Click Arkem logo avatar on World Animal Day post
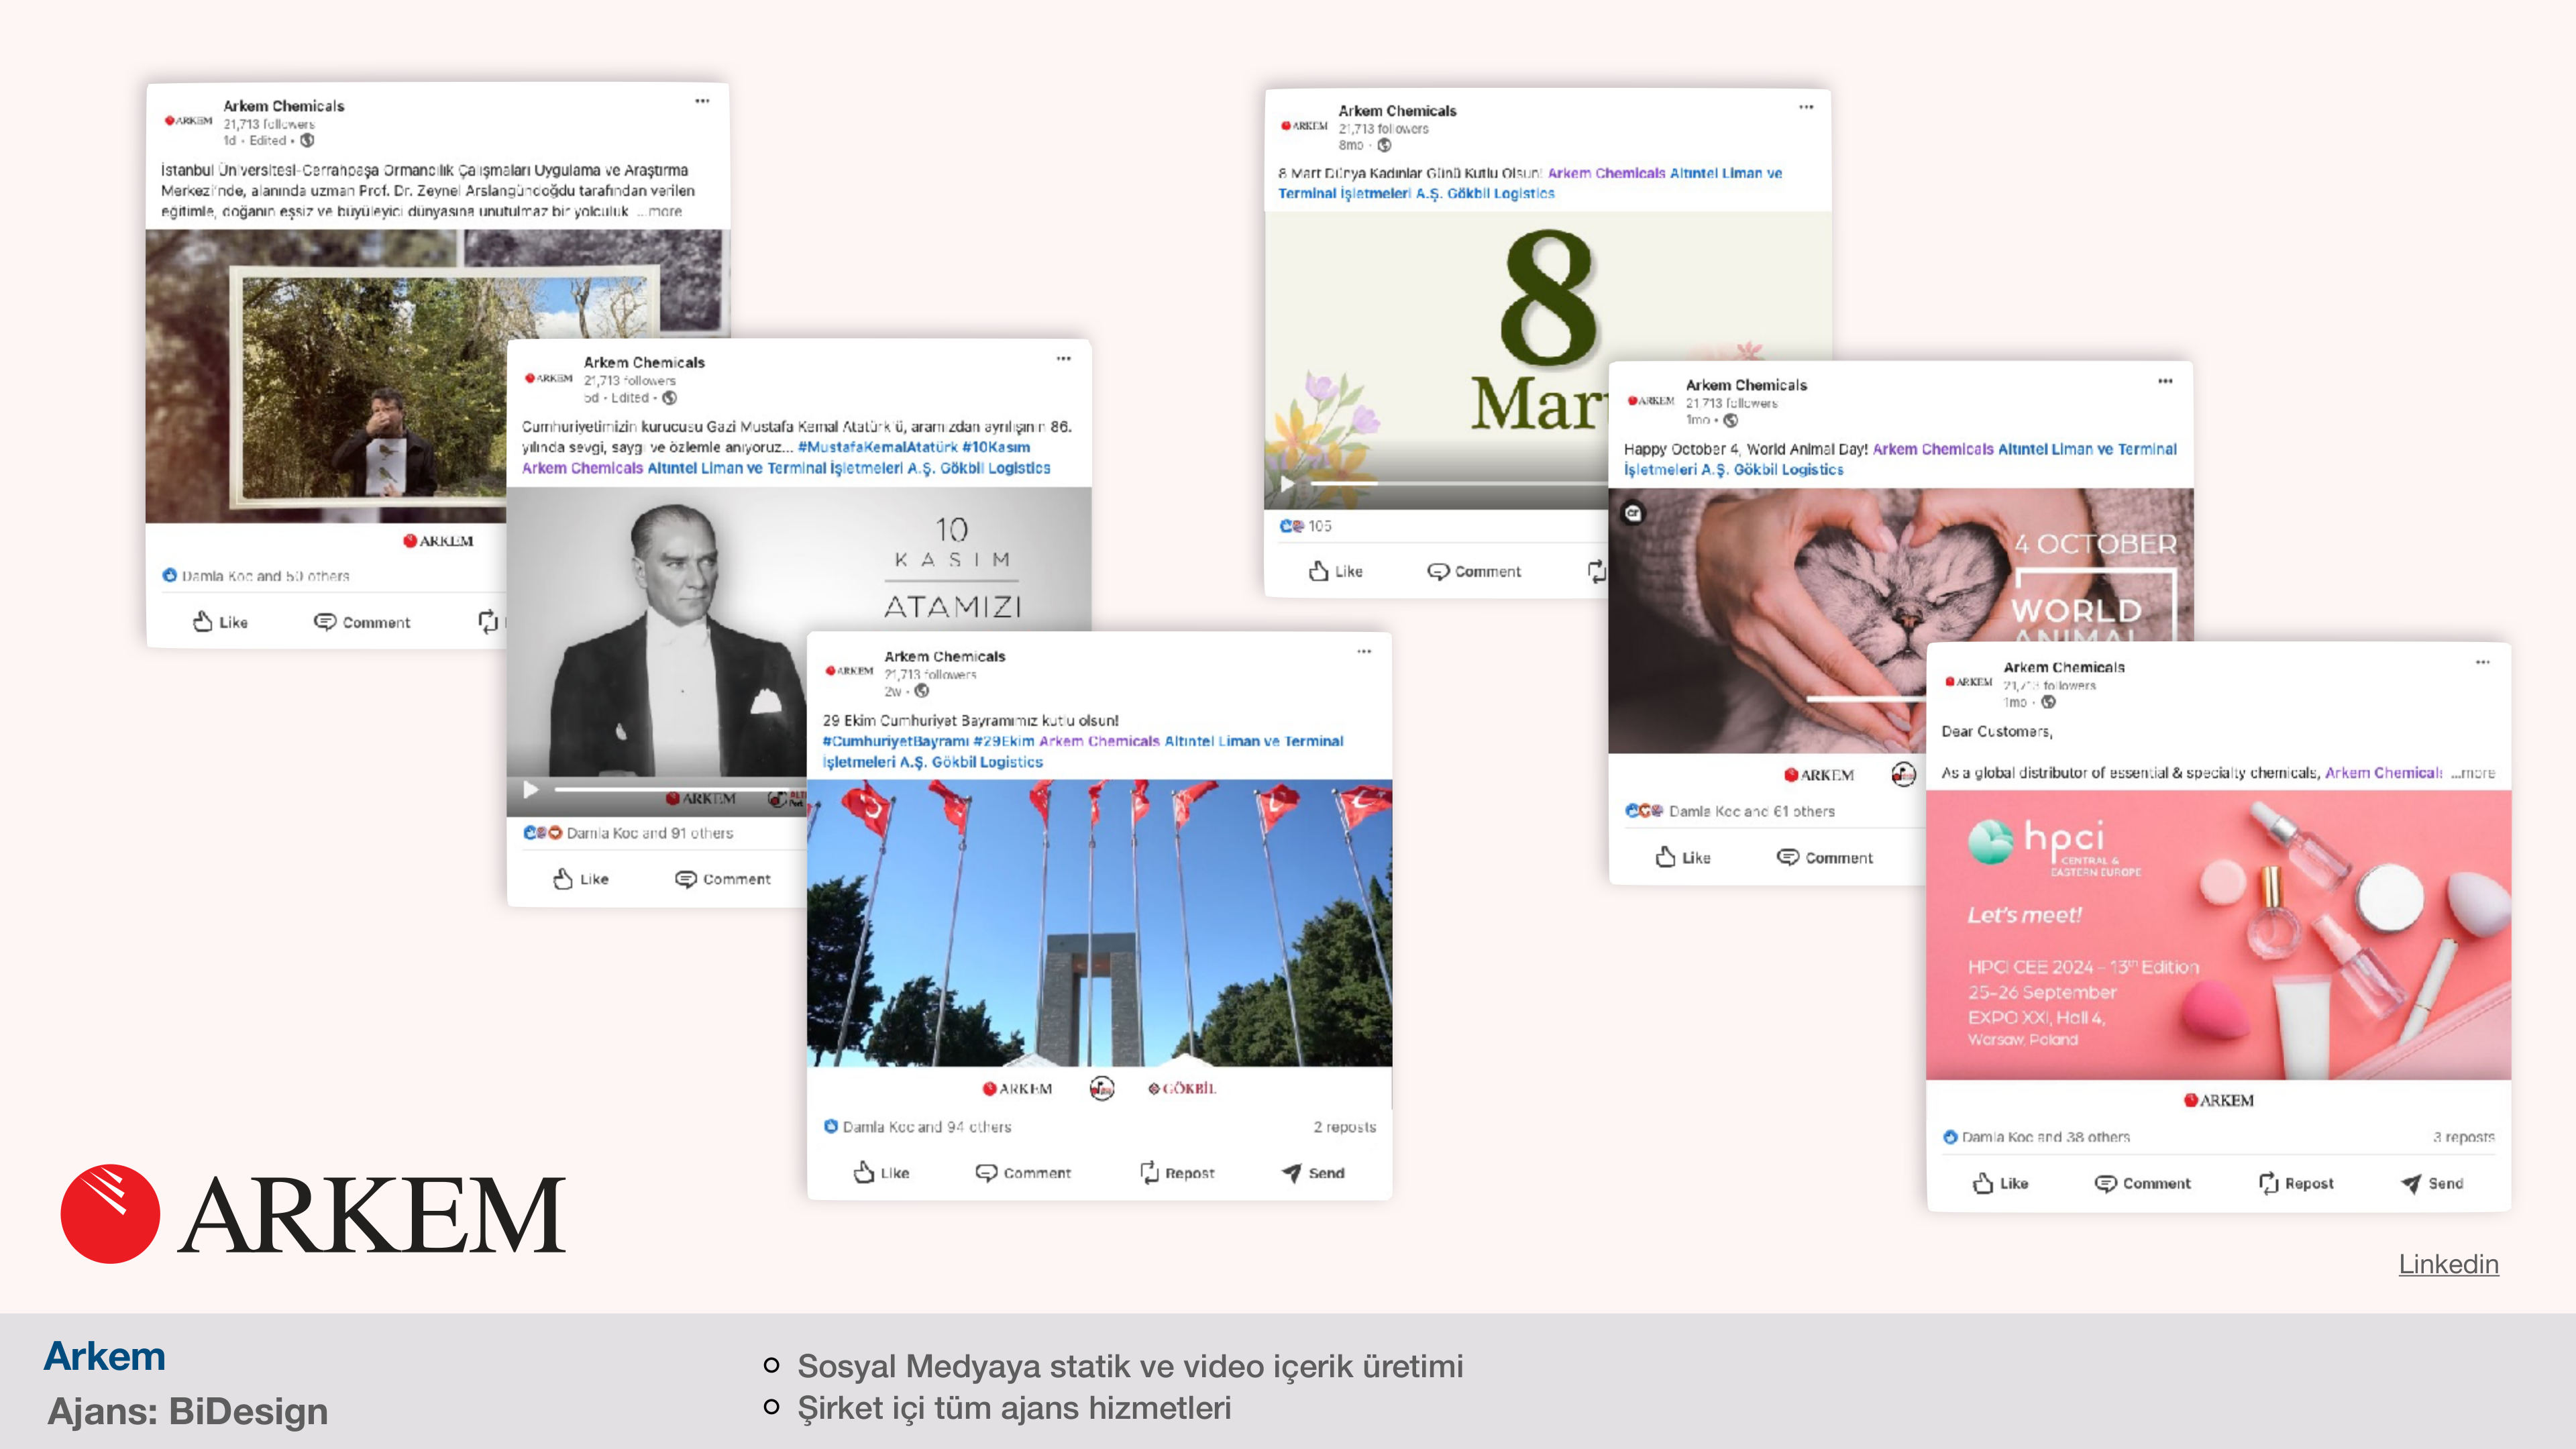2576x1449 pixels. pos(1650,400)
